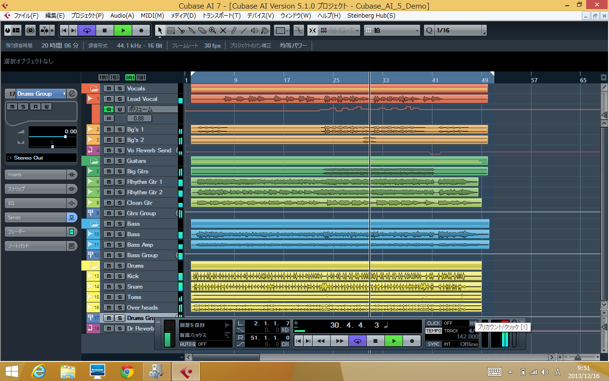609x381 pixels.
Task: Click the global mute deactivate button above tracks
Action: click(103, 78)
